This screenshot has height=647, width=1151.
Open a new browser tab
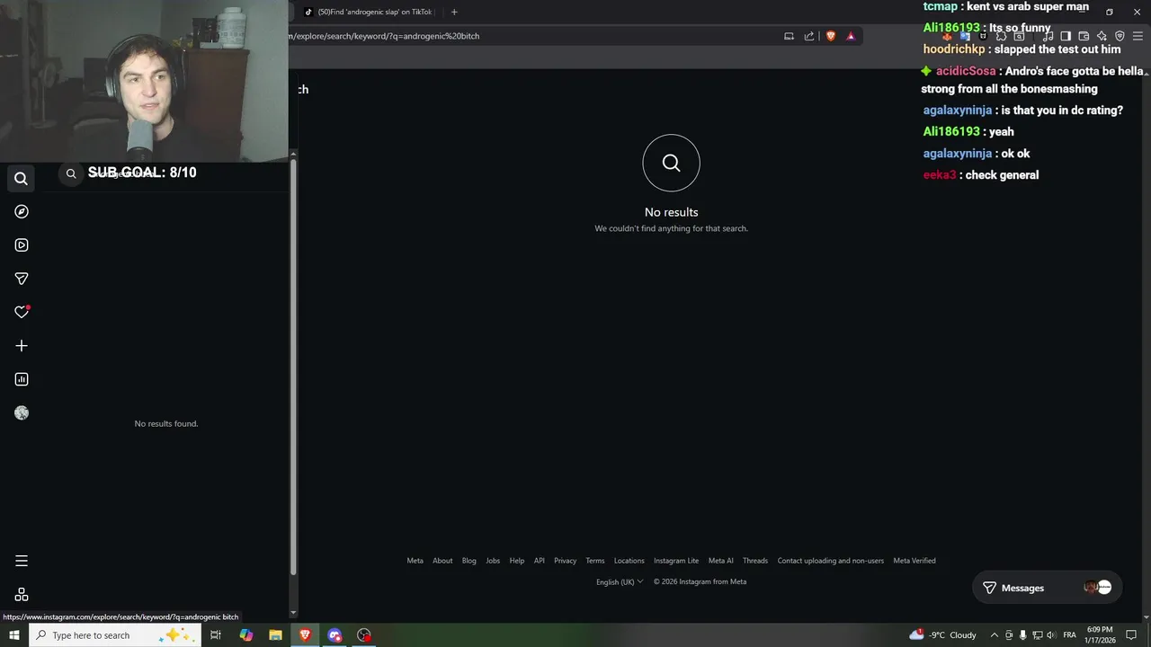454,12
